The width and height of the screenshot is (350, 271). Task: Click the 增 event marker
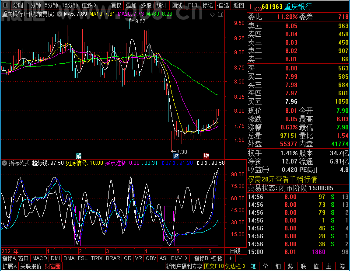pos(206,156)
